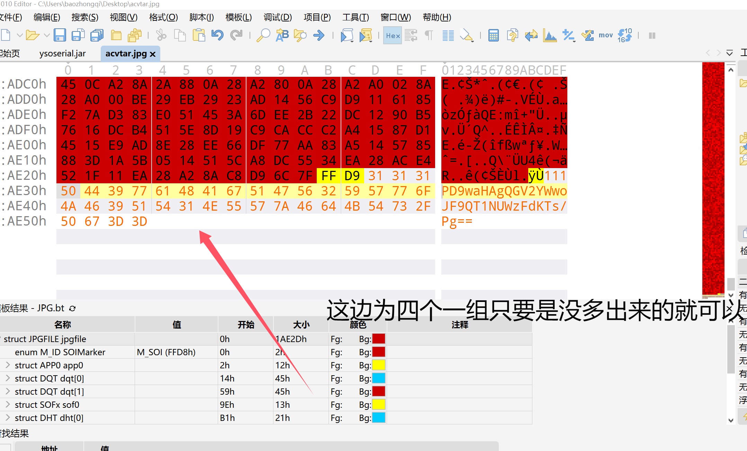Screen dimensions: 747x451
Task: Open the Histogram tool icon
Action: (550, 35)
